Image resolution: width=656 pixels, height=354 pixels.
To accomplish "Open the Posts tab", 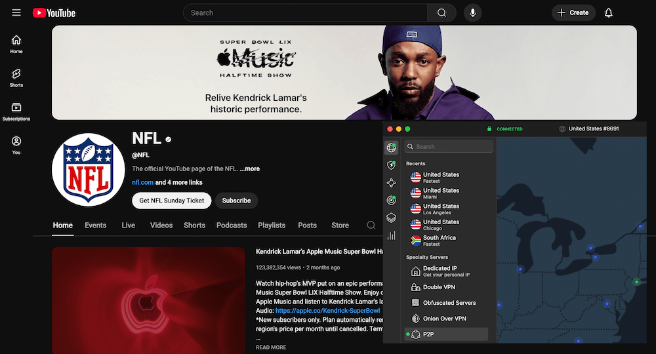I will 307,226.
